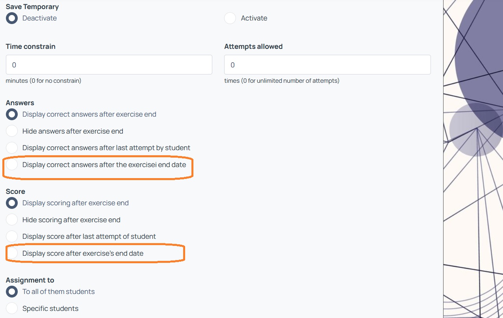Select Display score after exercise's end date
503x318 pixels.
point(12,253)
